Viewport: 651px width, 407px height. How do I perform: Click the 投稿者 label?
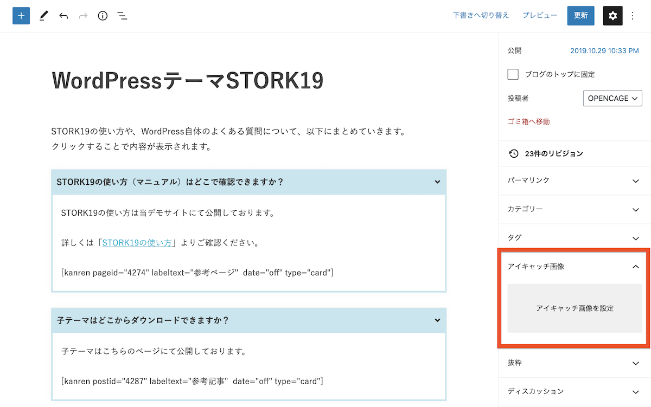coord(518,98)
